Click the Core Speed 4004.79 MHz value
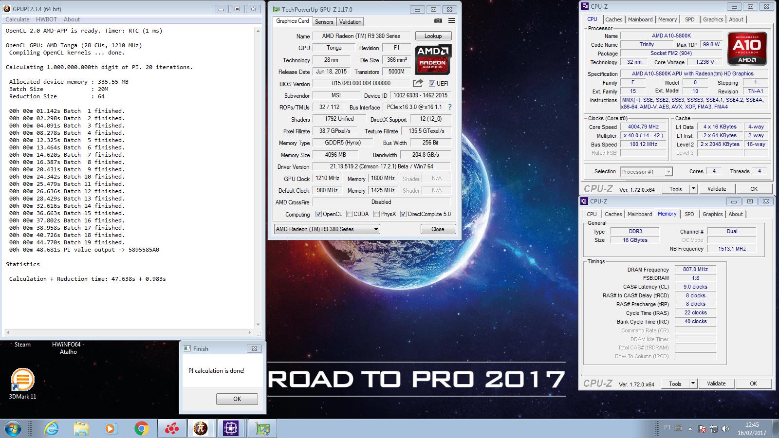Screen dimensions: 779x438 tap(643, 127)
